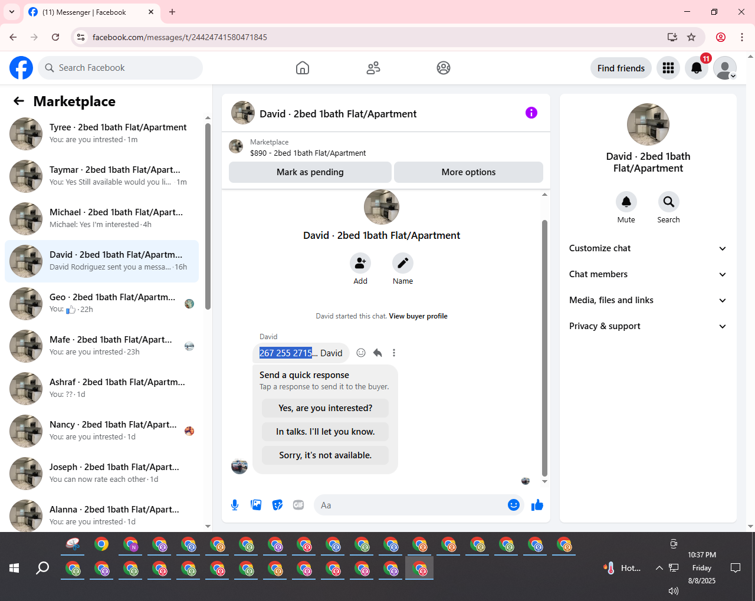755x601 pixels.
Task: Click the More options button
Action: (468, 172)
